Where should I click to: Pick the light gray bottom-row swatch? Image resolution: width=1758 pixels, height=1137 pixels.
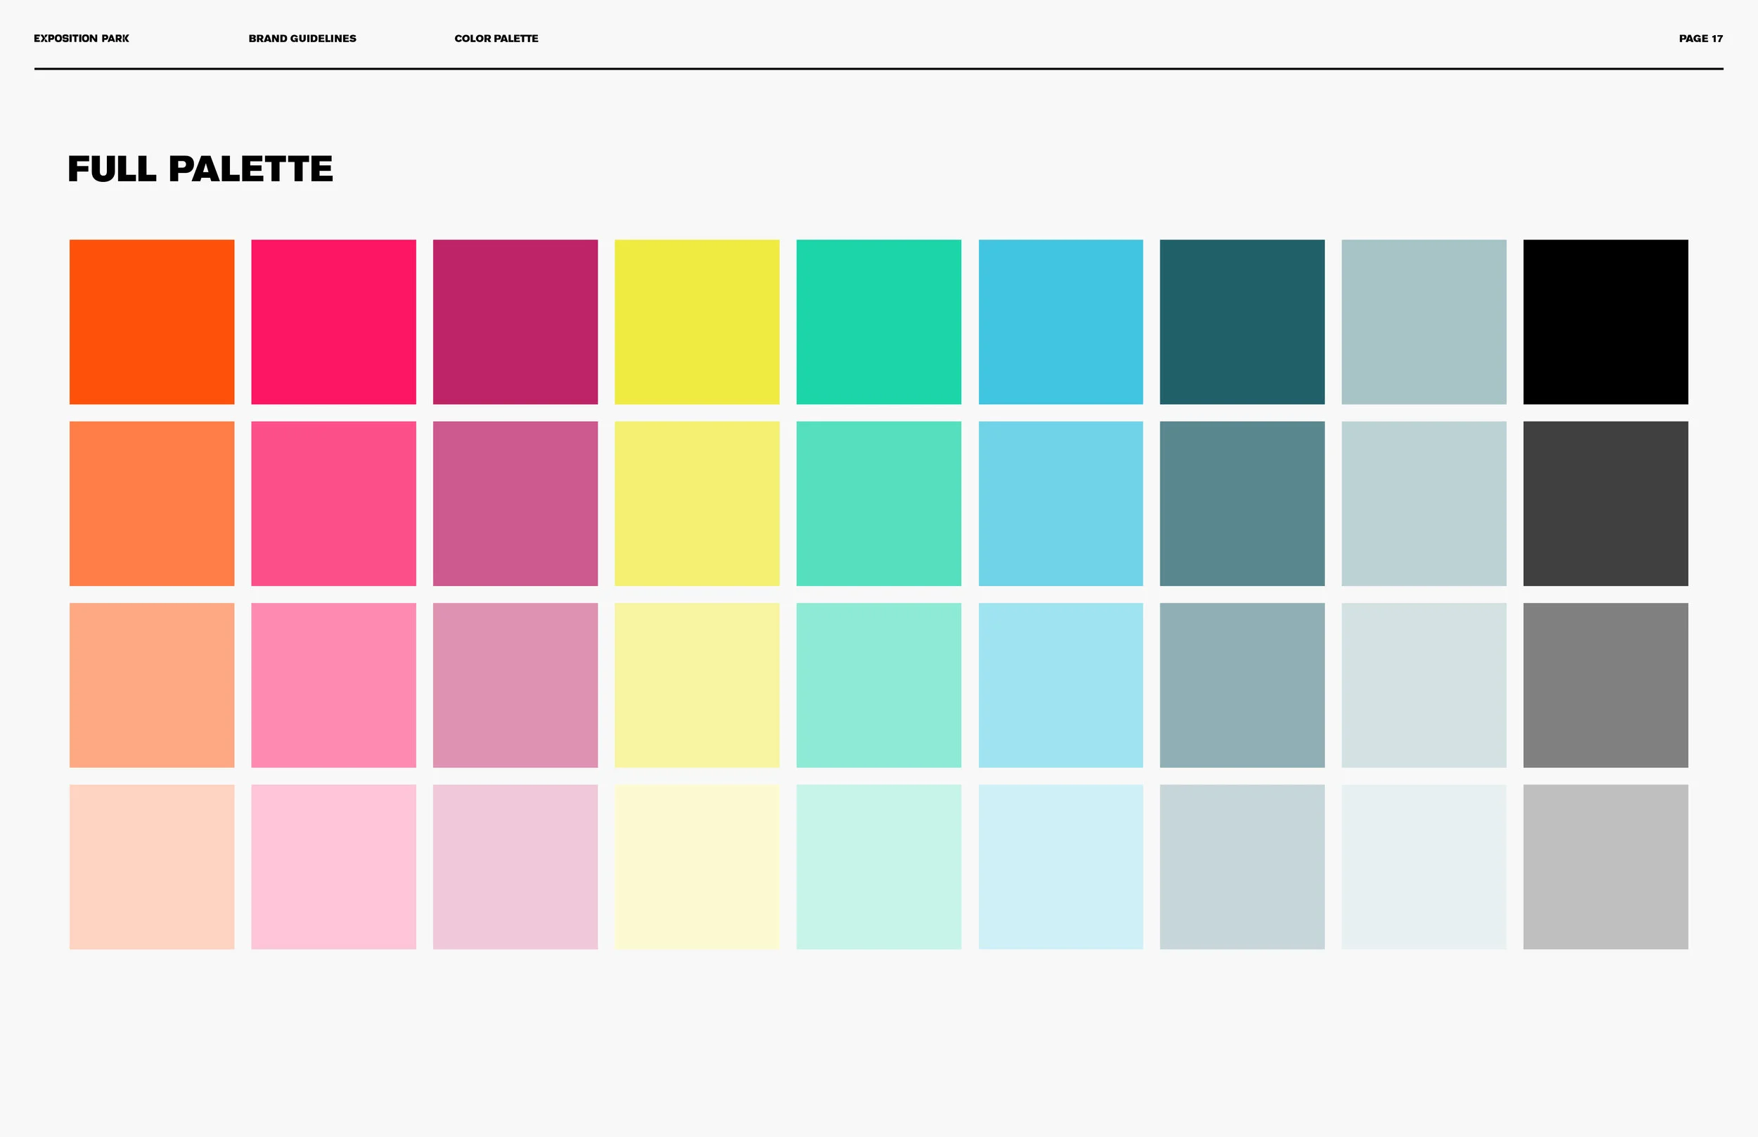click(1605, 866)
